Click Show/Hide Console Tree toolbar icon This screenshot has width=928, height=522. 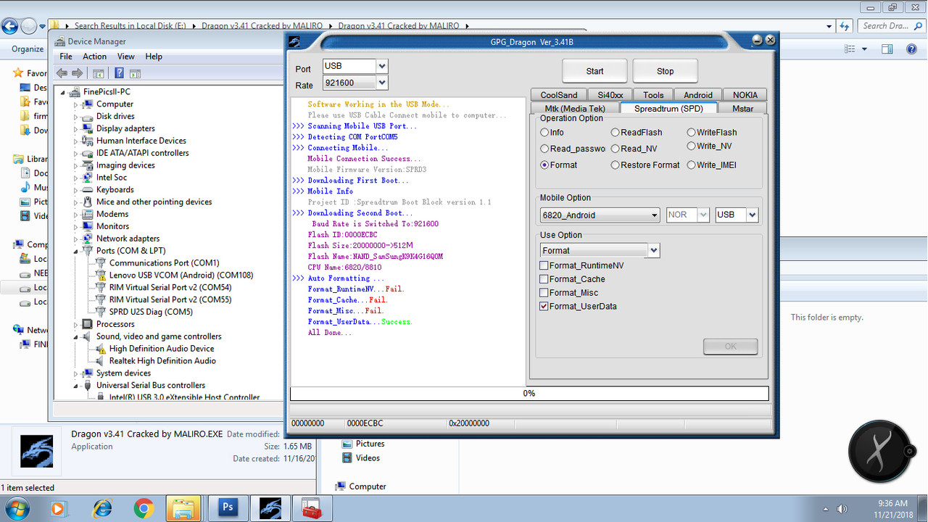click(x=99, y=73)
